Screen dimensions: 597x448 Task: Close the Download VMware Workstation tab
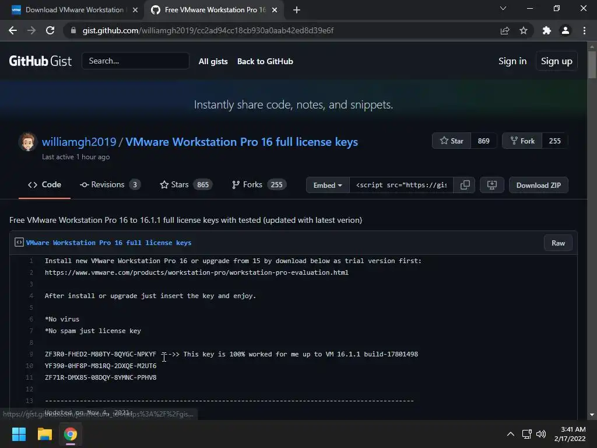[x=135, y=10]
